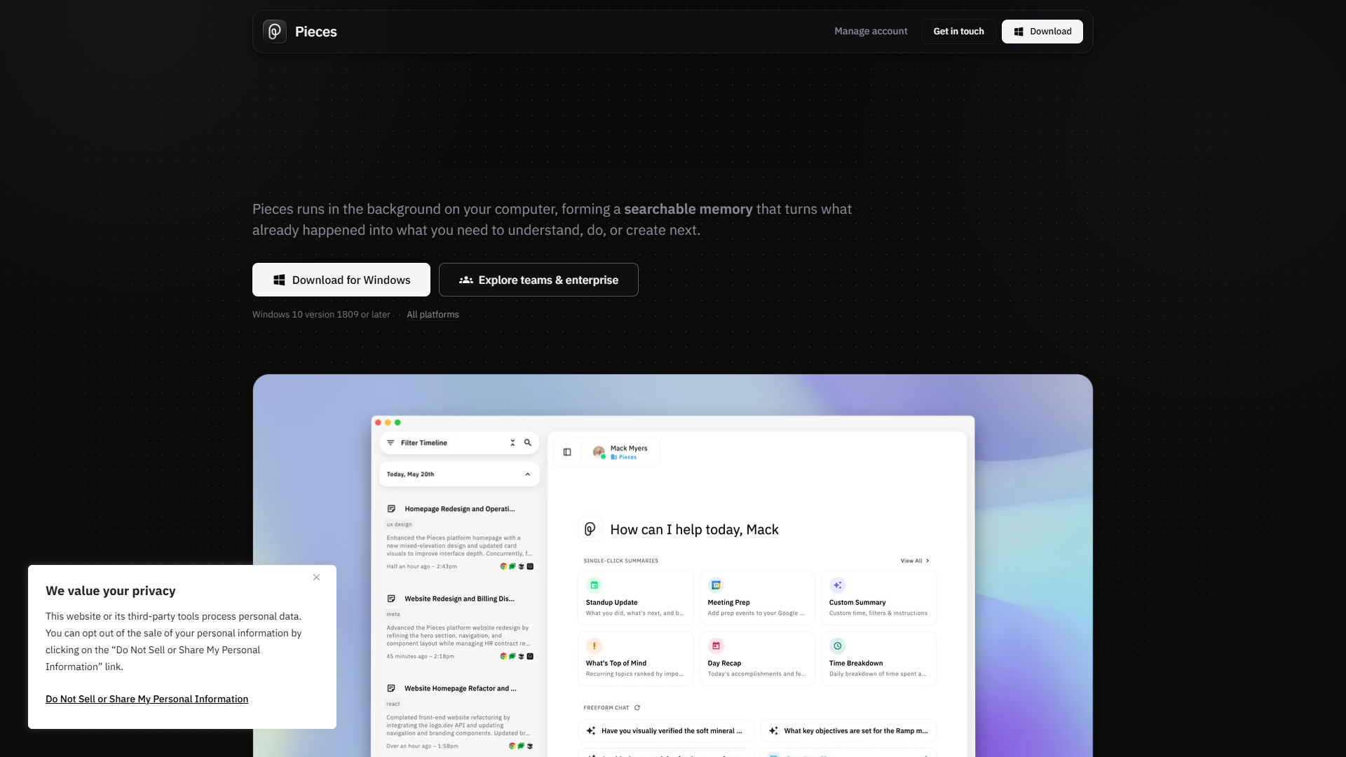Close the privacy notice popup

316,578
